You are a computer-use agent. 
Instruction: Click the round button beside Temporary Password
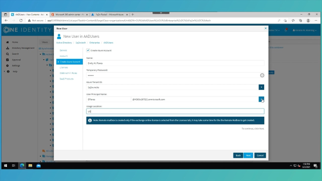[x=262, y=75]
